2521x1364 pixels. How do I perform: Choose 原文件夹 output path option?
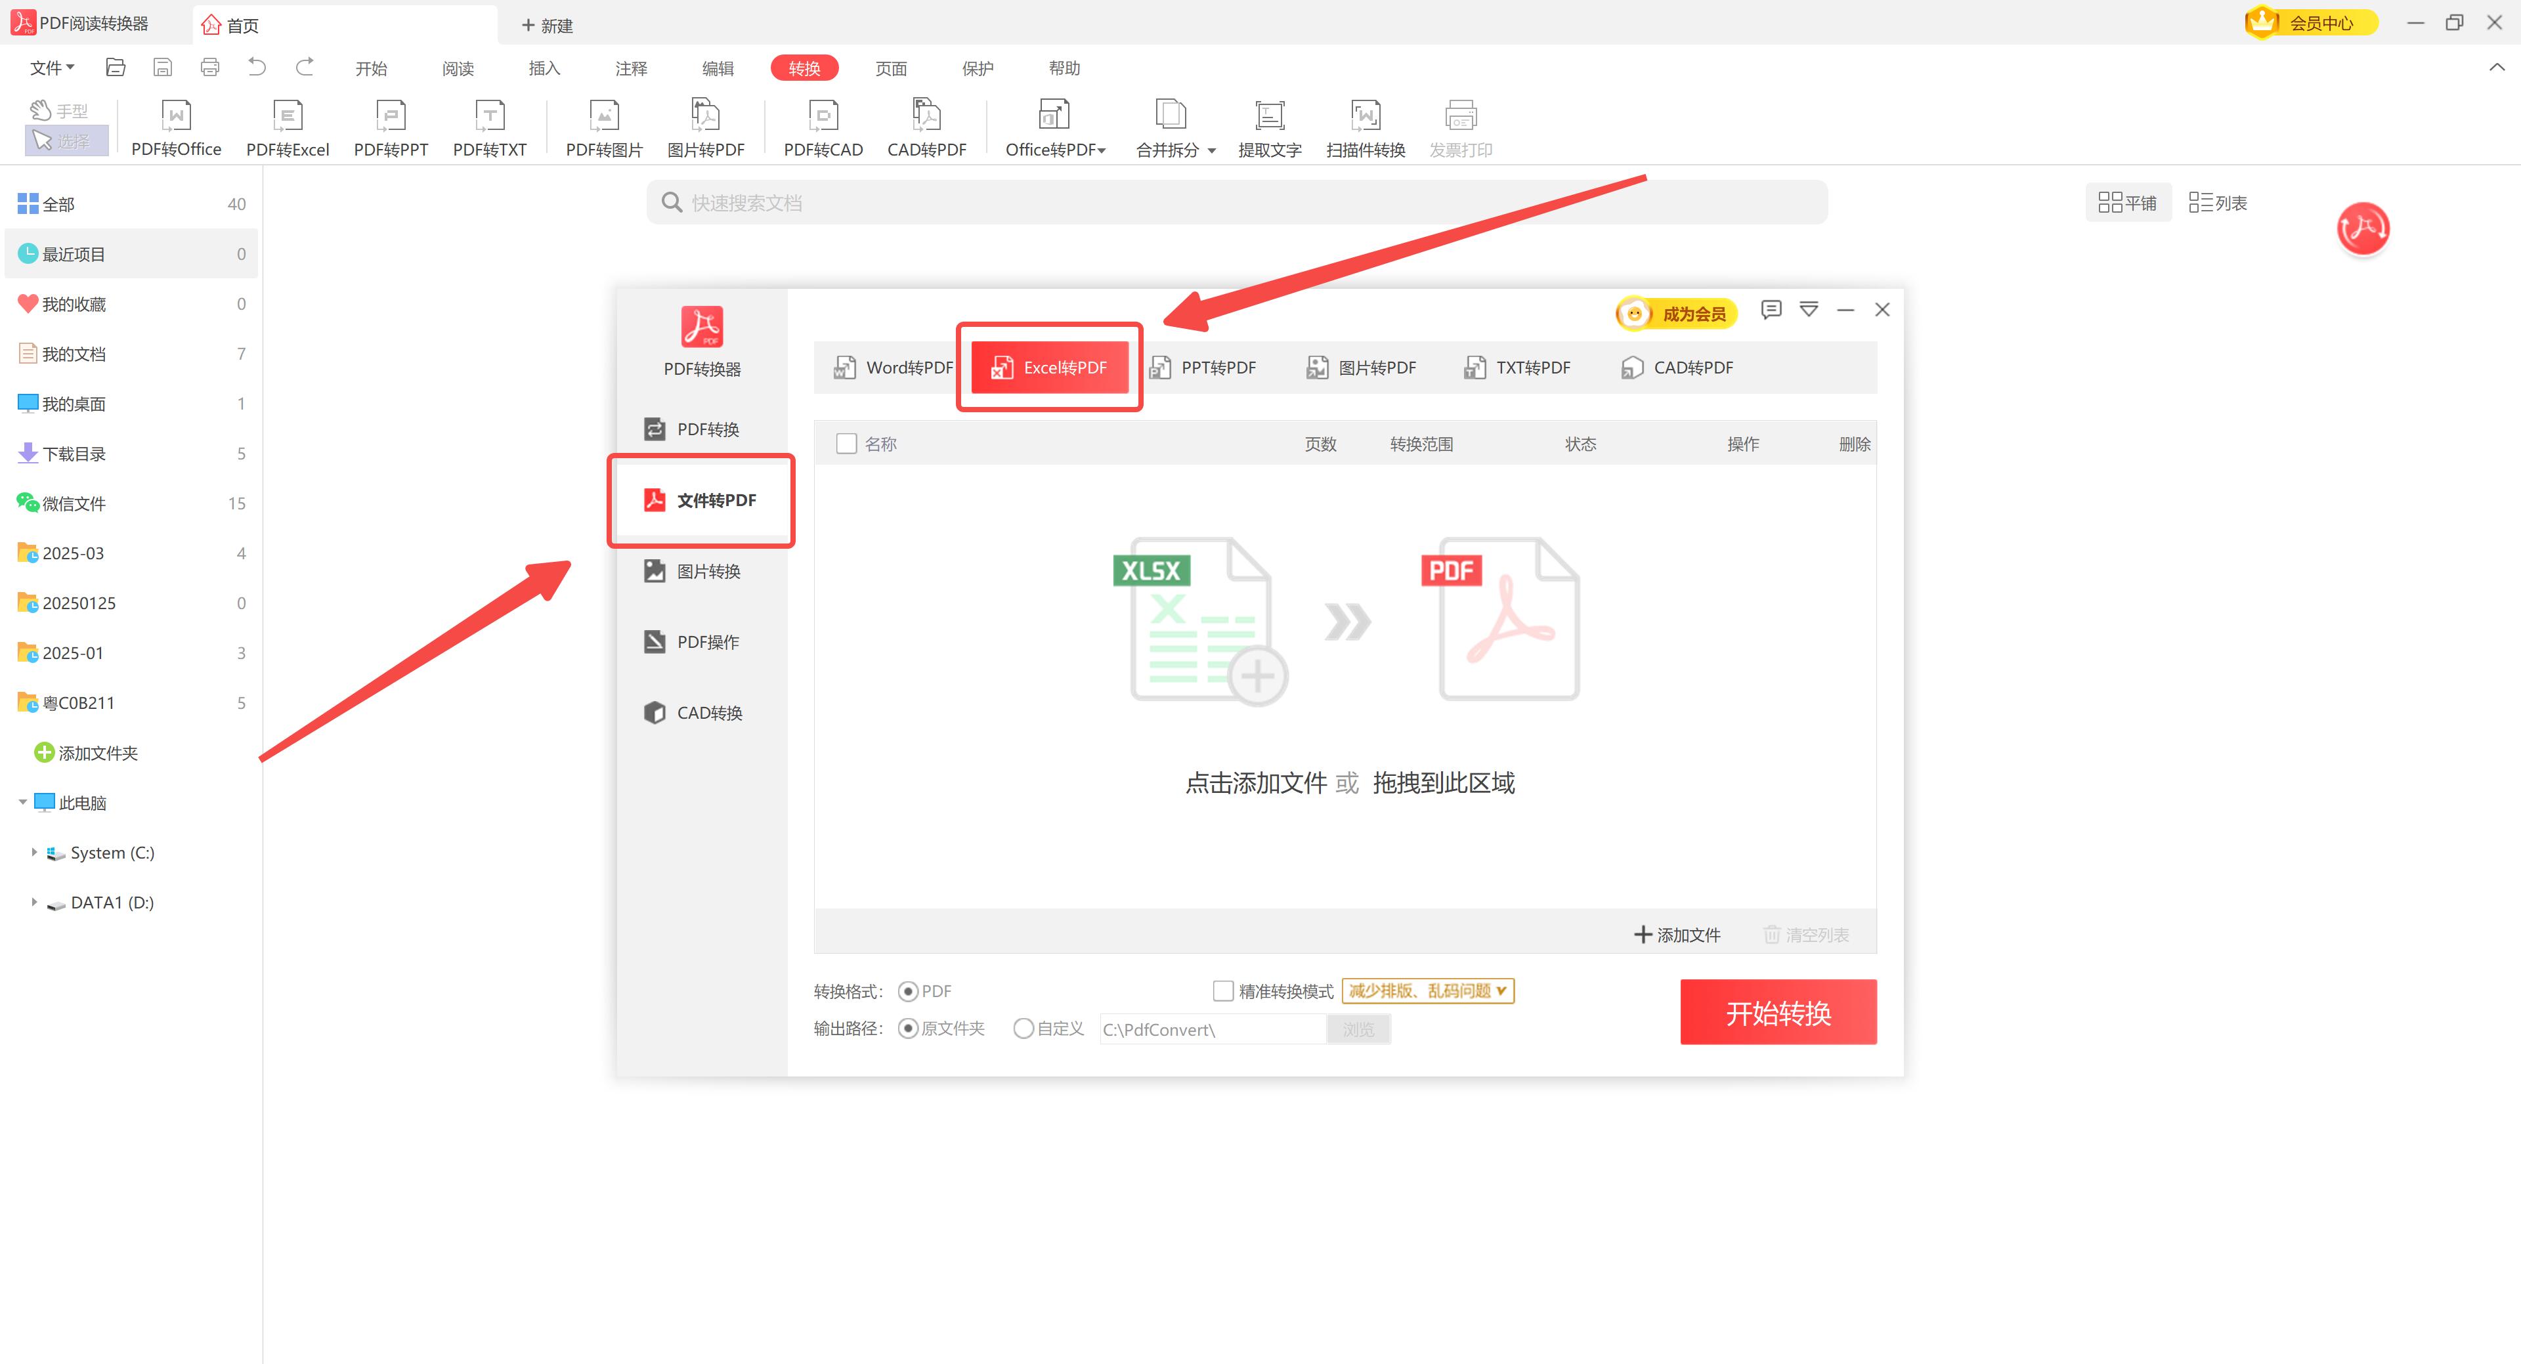[908, 1029]
